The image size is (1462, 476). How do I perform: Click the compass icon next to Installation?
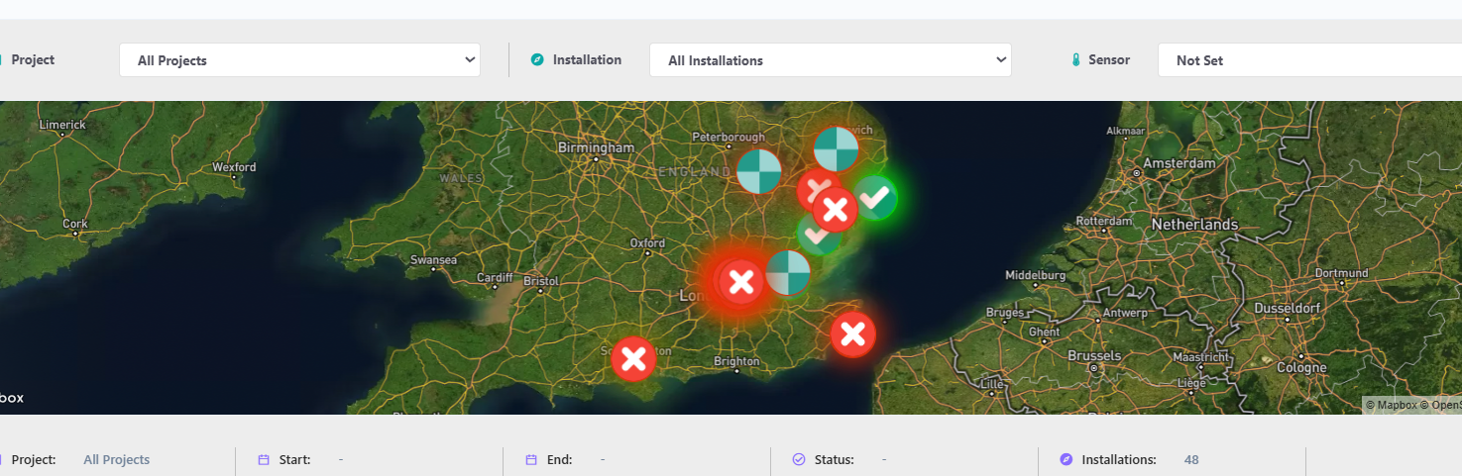pos(537,59)
